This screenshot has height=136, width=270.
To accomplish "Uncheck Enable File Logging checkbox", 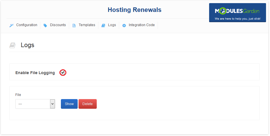I will click(x=63, y=73).
